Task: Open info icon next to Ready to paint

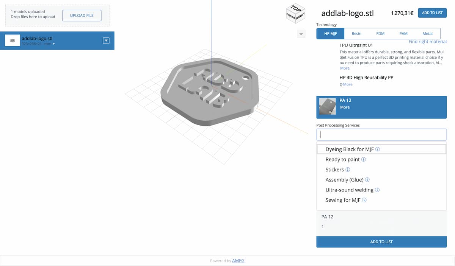Action: pyautogui.click(x=364, y=160)
